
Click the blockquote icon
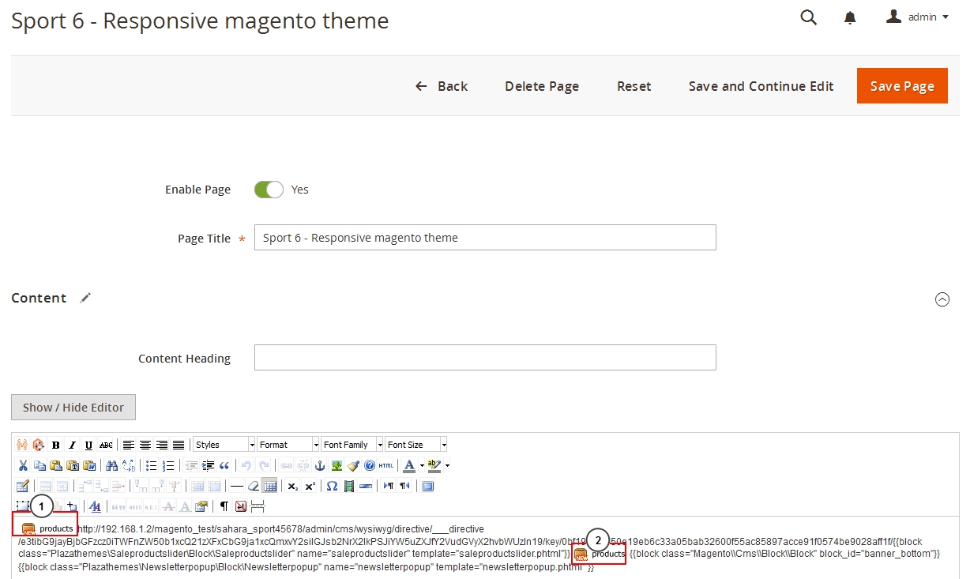(x=224, y=465)
